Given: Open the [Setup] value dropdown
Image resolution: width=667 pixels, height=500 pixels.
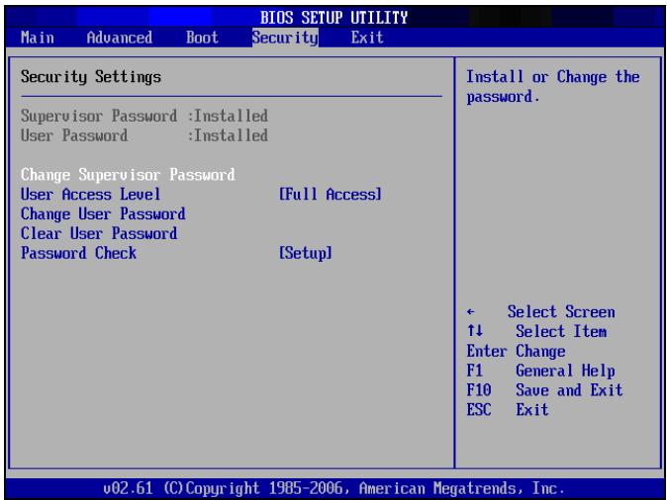Looking at the screenshot, I should click(x=306, y=253).
